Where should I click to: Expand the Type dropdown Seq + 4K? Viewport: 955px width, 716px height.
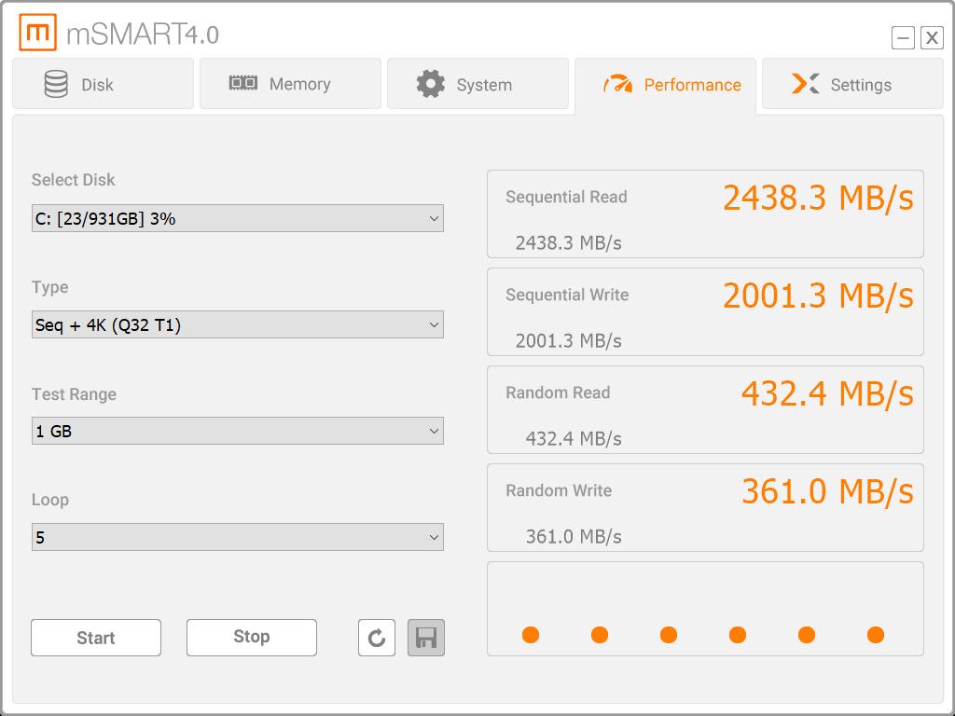(237, 324)
